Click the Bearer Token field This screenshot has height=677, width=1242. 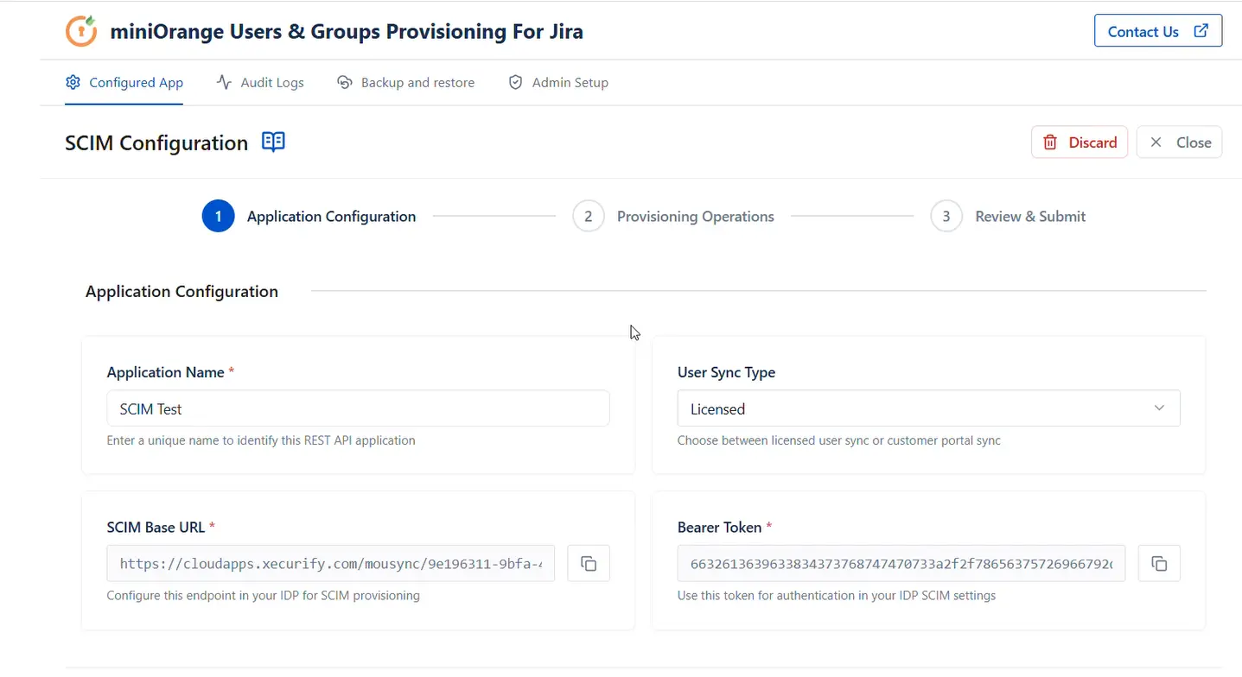click(901, 564)
